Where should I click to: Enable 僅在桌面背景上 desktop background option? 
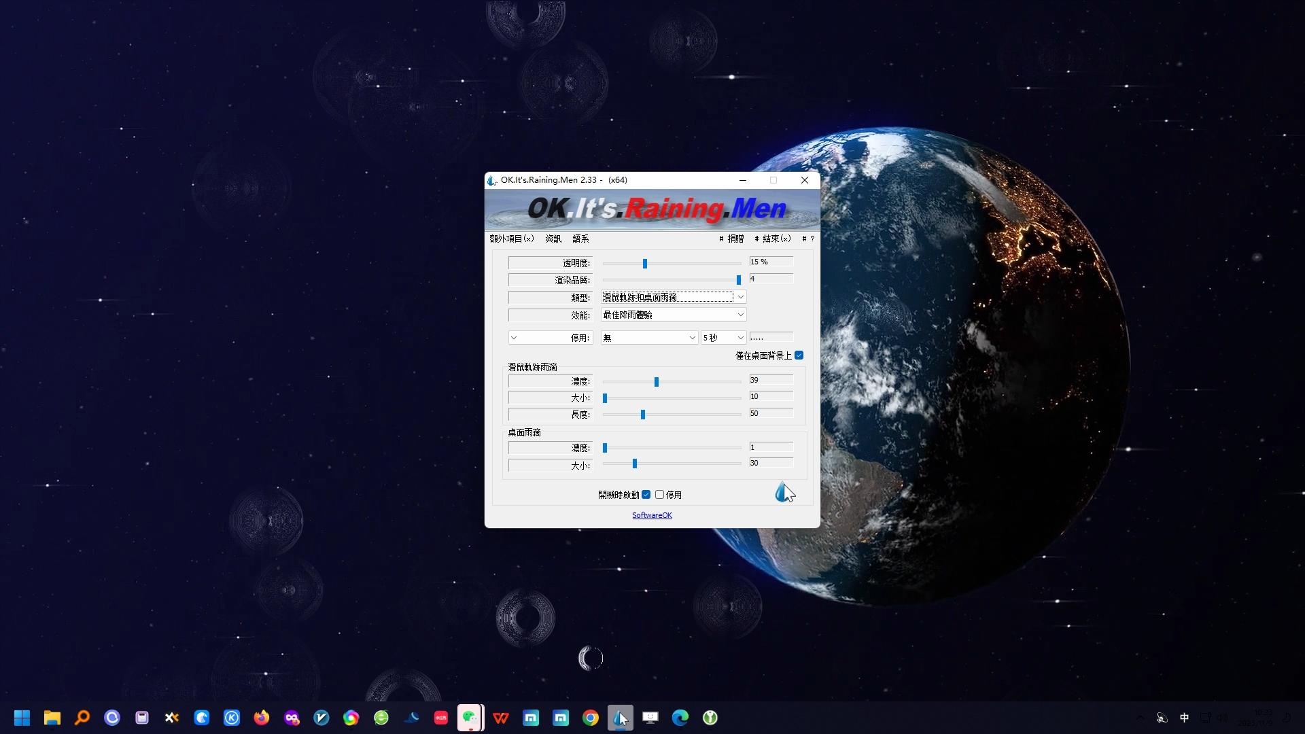pyautogui.click(x=799, y=356)
